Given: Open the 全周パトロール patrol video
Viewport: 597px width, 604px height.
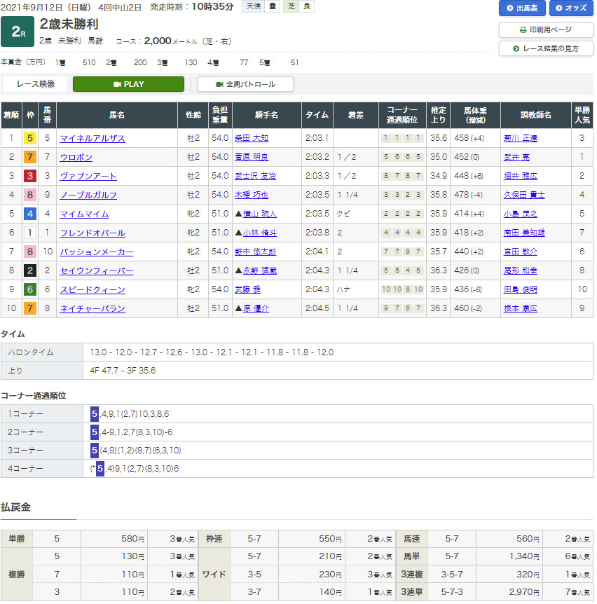Looking at the screenshot, I should [x=245, y=84].
